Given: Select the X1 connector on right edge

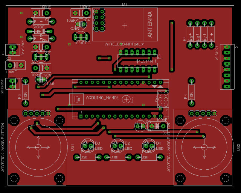Looking at the screenshot, I should 226,66.
